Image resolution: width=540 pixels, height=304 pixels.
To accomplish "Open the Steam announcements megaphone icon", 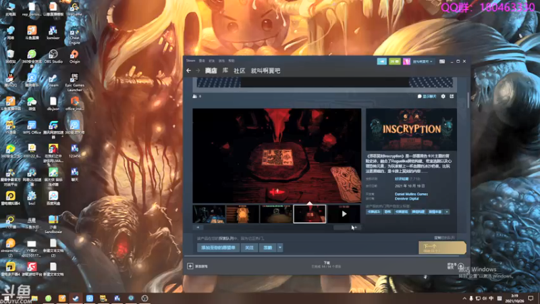I will [381, 61].
